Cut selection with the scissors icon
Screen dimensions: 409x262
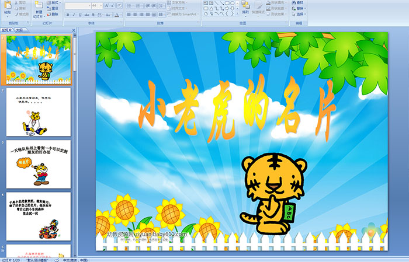pyautogui.click(x=16, y=2)
